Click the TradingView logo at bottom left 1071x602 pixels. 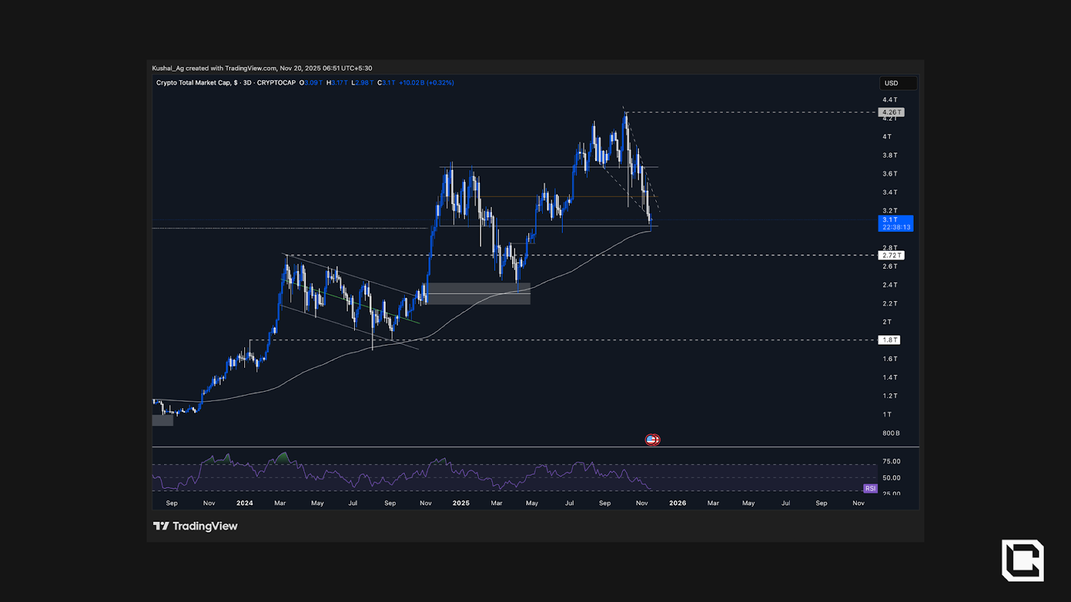[195, 526]
